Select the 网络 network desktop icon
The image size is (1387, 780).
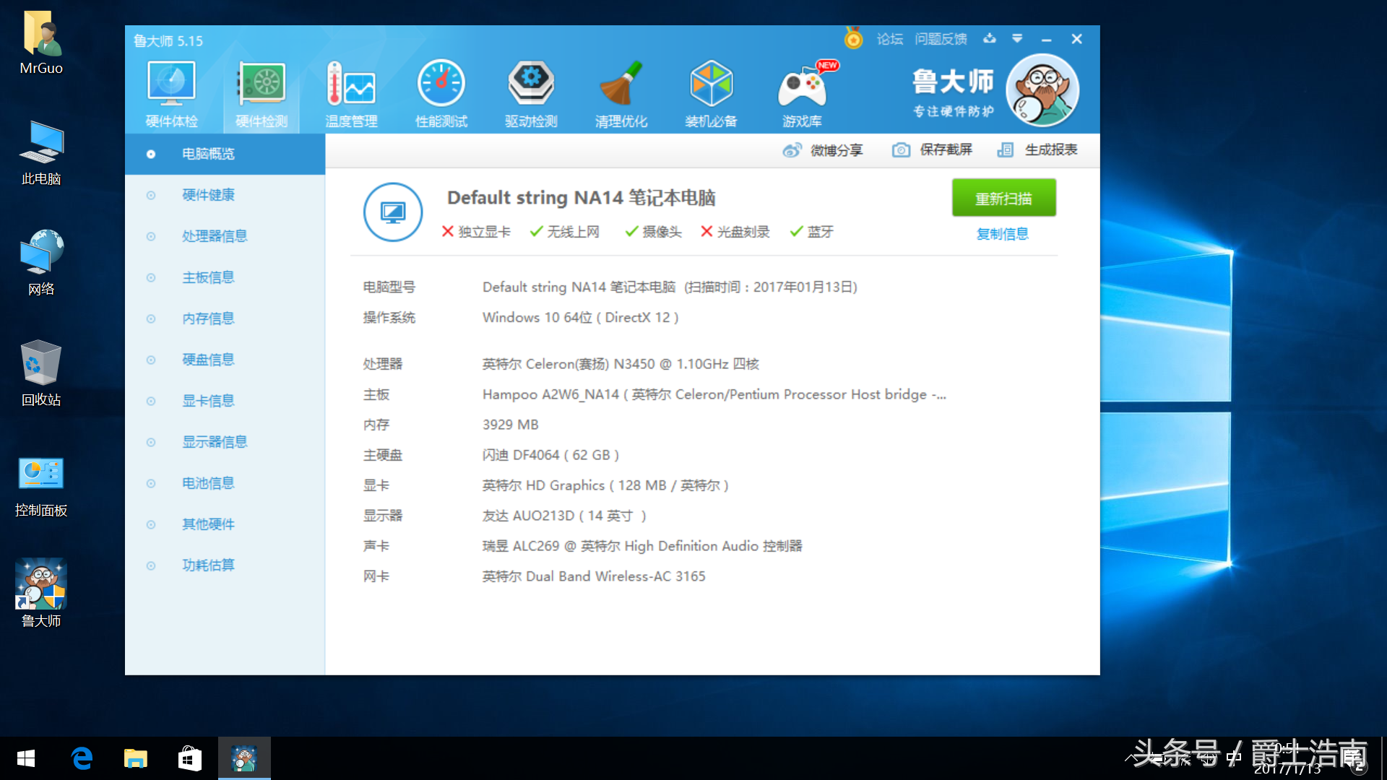41,264
